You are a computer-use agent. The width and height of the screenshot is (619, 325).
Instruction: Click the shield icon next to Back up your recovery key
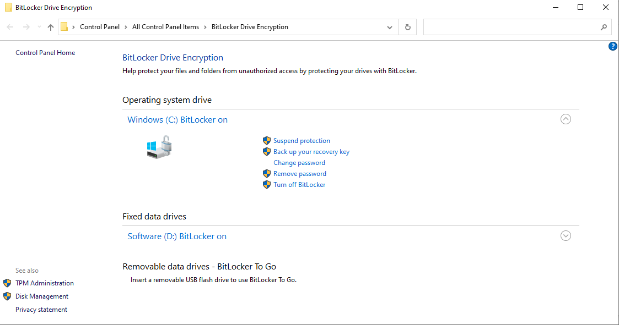(267, 152)
